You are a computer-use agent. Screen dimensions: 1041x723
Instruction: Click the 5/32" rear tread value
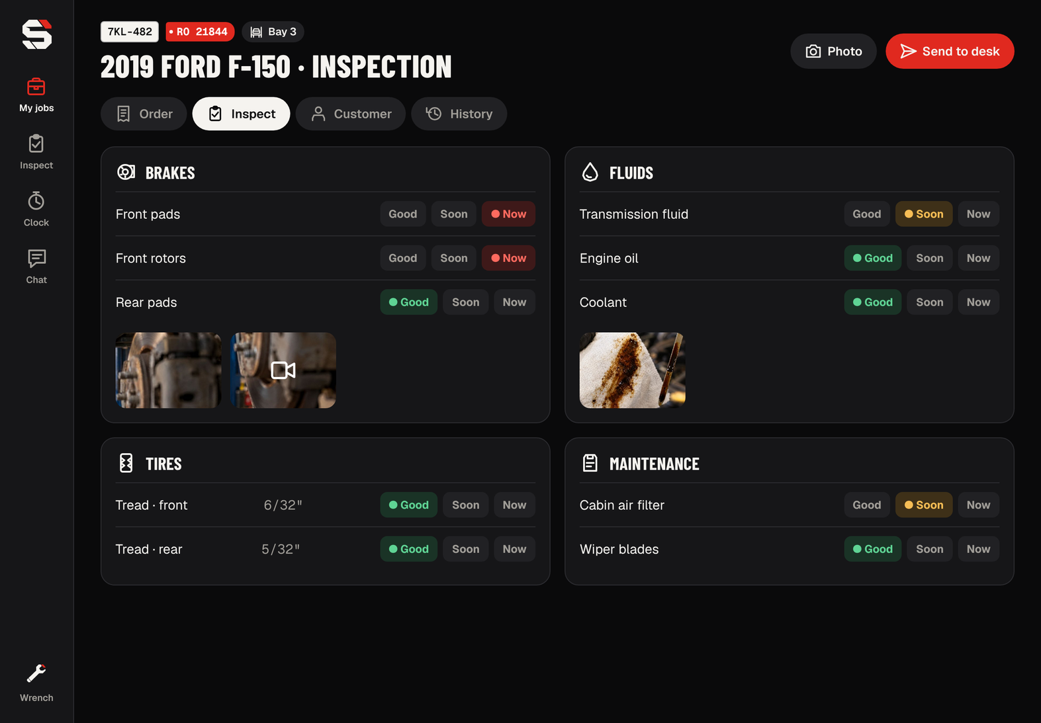(281, 549)
